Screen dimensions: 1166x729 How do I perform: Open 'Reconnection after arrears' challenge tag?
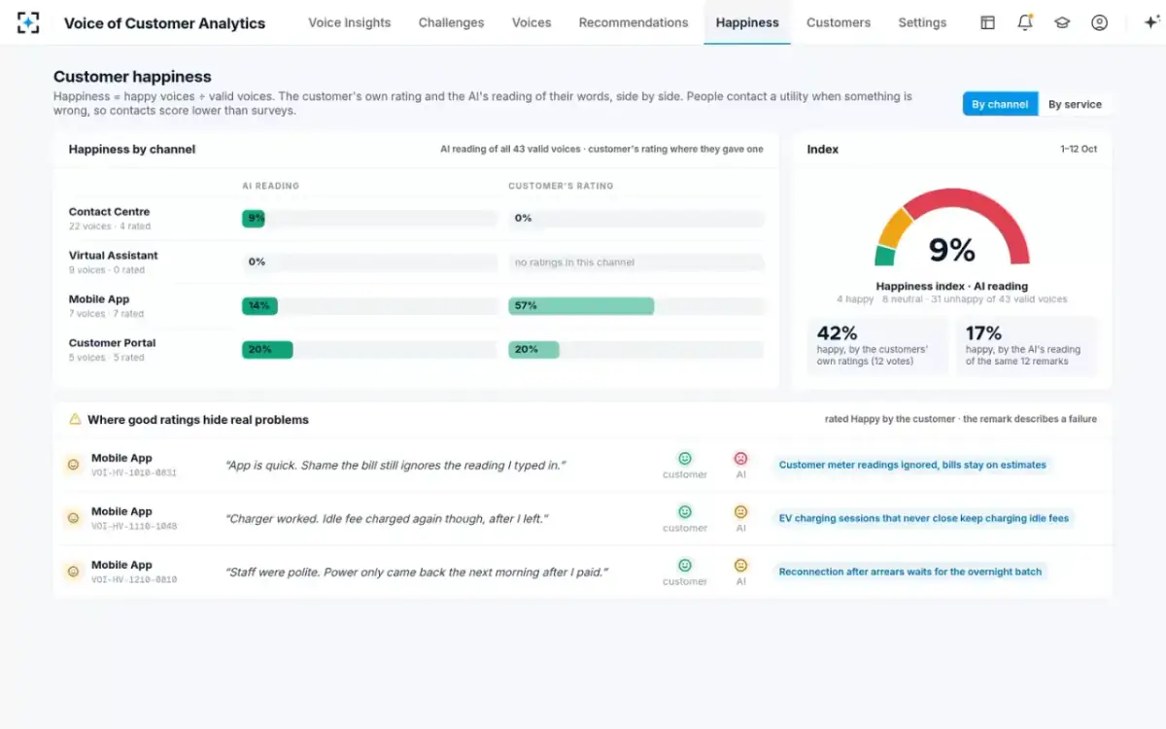tap(910, 572)
